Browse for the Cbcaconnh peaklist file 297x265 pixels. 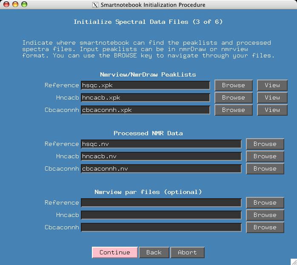(233, 110)
